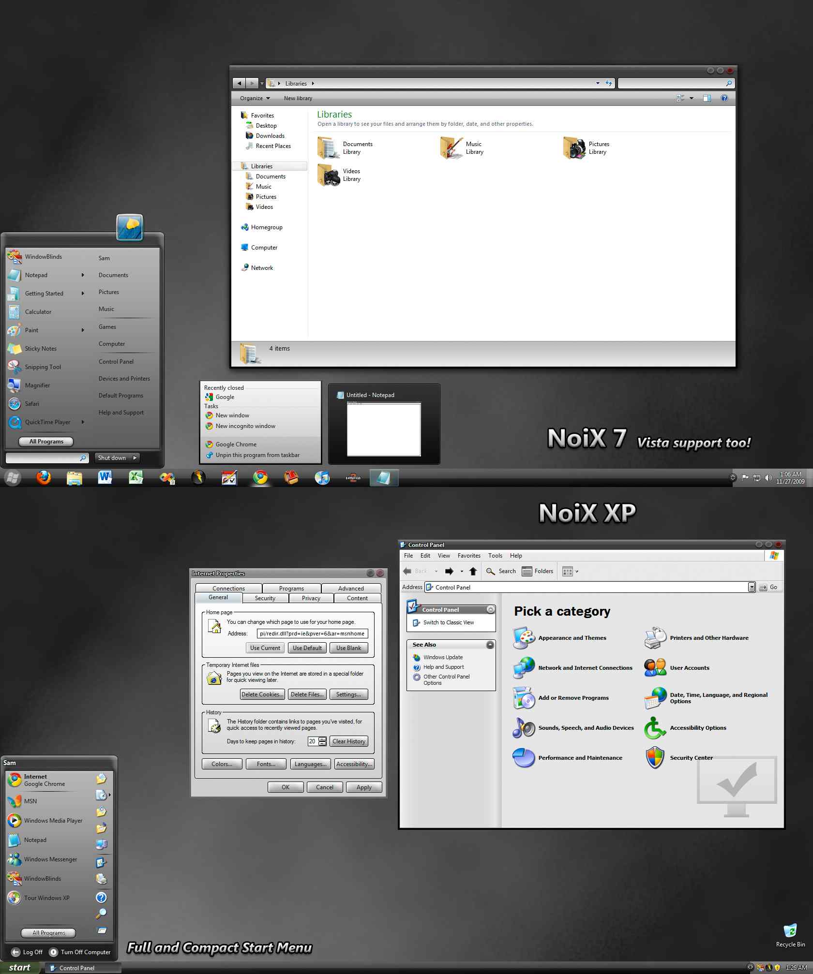Open Windows Explorer folder icon in taskbar
The height and width of the screenshot is (974, 813).
[74, 478]
